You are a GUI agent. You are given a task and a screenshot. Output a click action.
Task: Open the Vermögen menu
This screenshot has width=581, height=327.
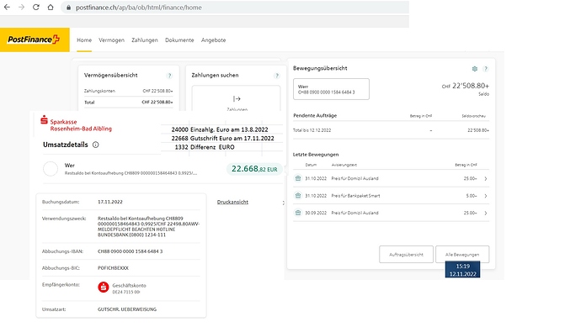111,40
